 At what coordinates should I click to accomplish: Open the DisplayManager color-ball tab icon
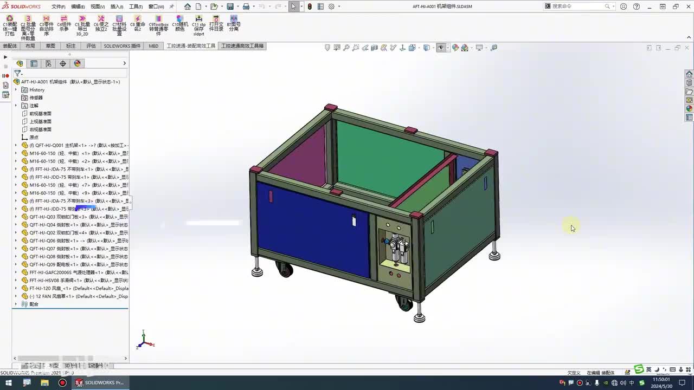pyautogui.click(x=77, y=63)
